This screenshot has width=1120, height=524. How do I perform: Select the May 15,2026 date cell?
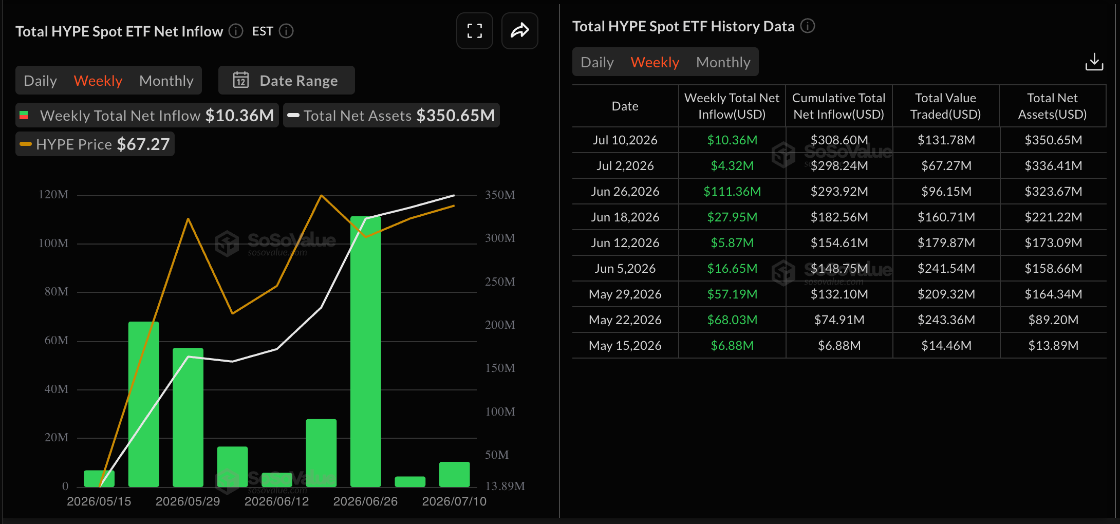(625, 345)
